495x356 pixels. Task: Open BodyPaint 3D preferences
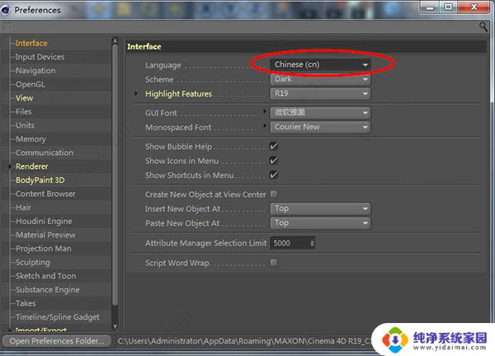[x=40, y=180]
